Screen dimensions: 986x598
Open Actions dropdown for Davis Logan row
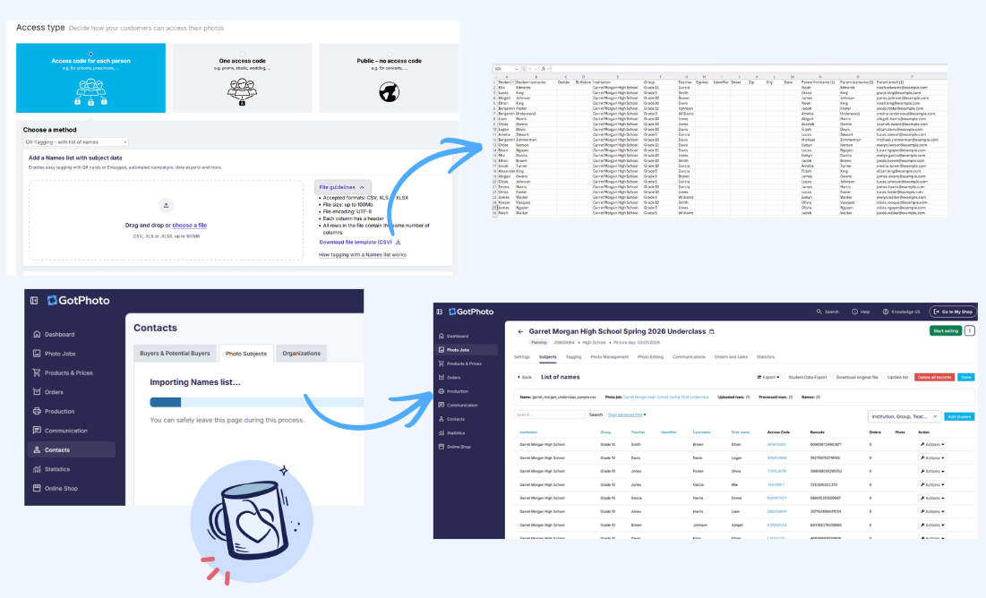(x=932, y=457)
